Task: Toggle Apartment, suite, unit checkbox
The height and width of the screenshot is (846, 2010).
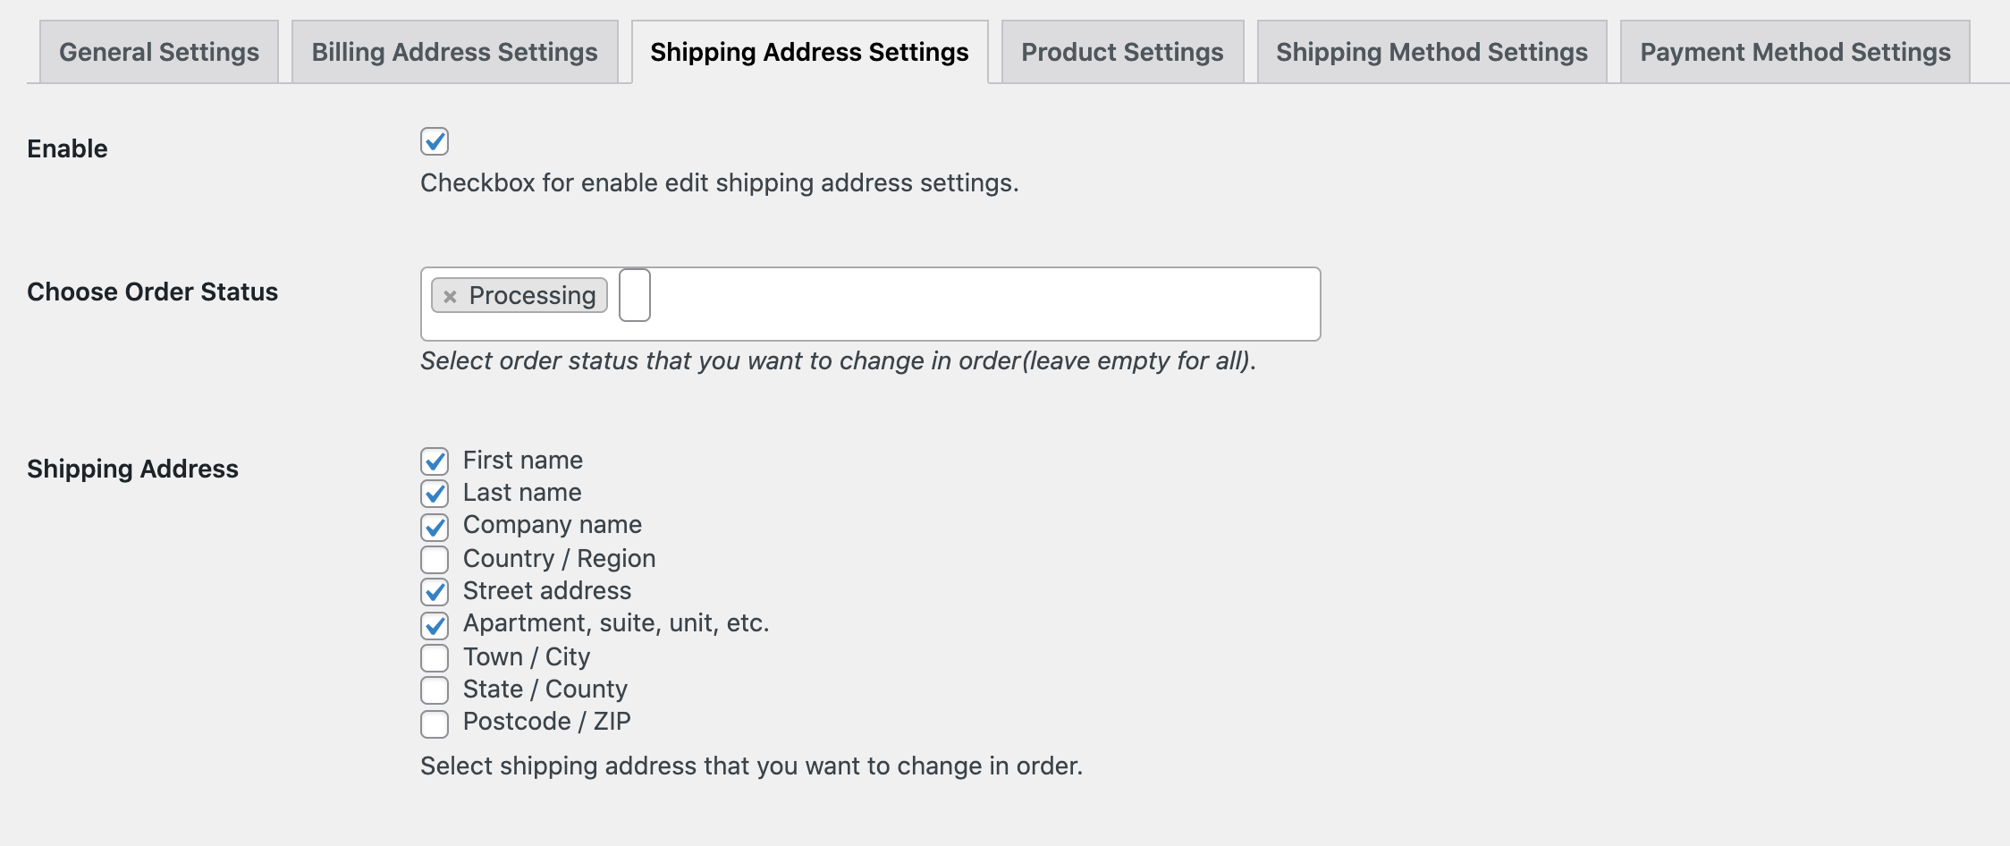Action: click(435, 624)
